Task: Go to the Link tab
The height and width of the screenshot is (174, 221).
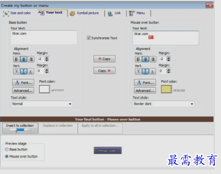Action: pyautogui.click(x=114, y=13)
